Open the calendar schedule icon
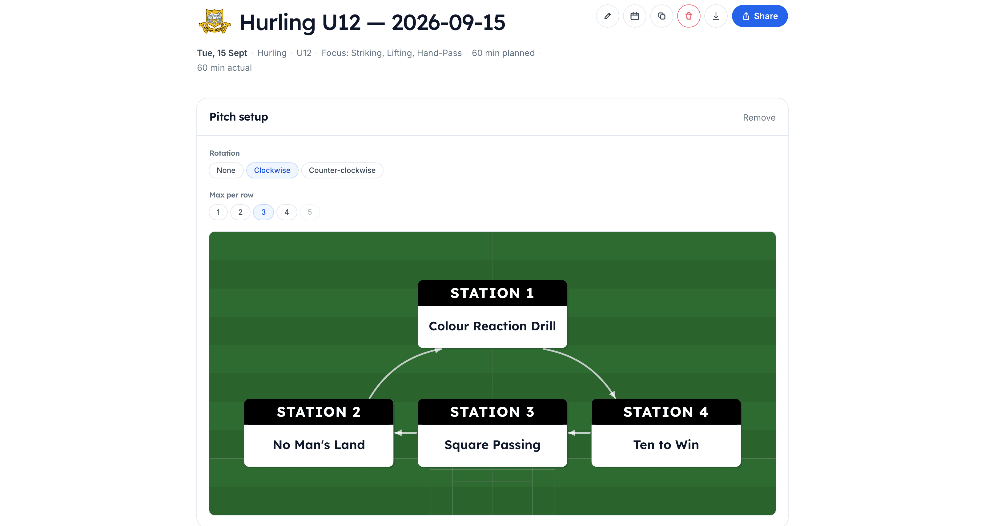The width and height of the screenshot is (985, 526). click(634, 16)
